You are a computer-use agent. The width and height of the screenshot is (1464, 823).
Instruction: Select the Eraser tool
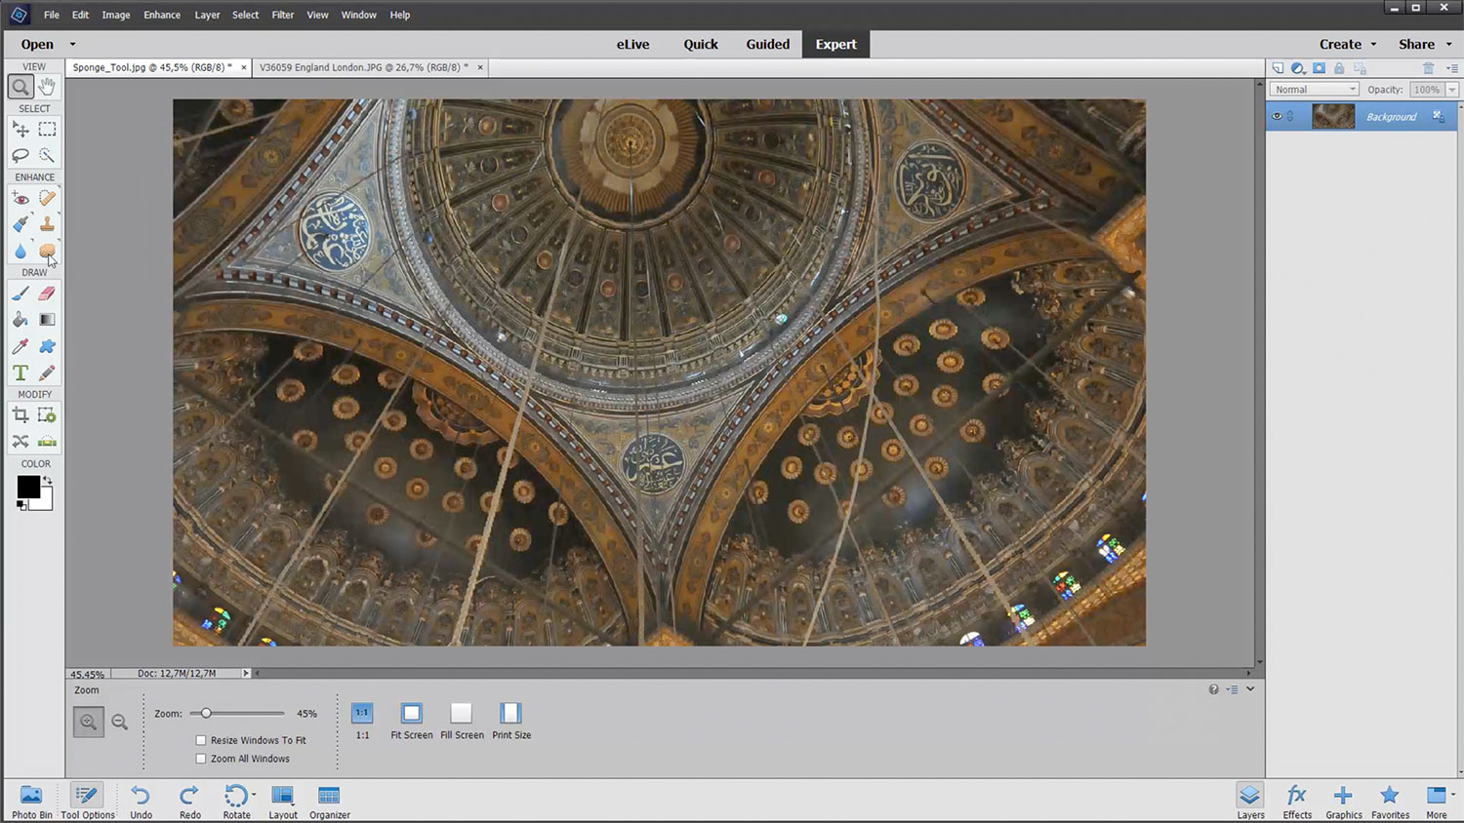[47, 294]
